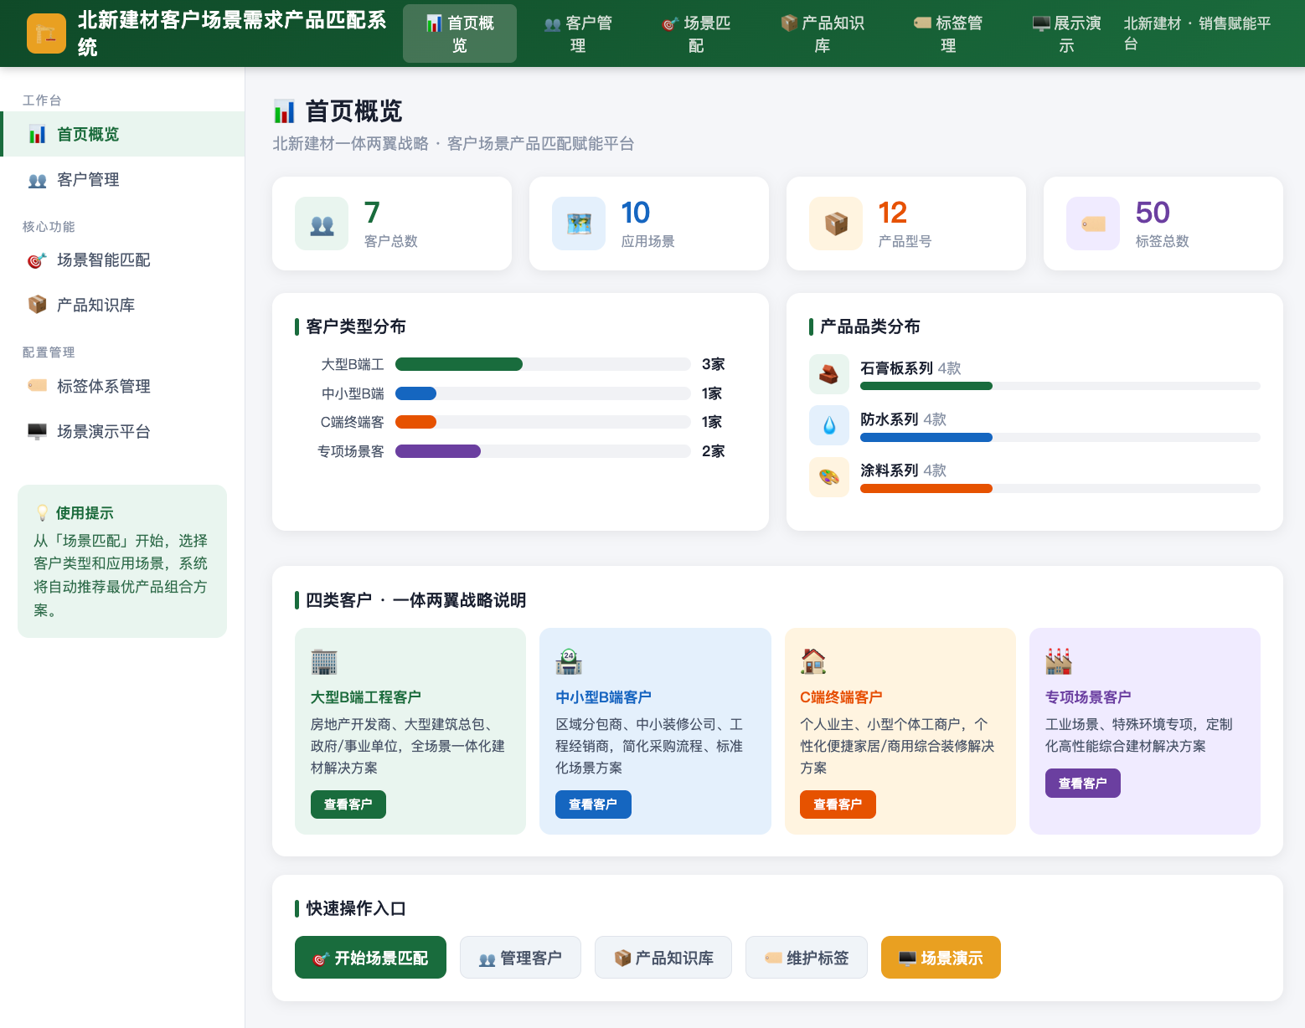Viewport: 1305px width, 1028px height.
Task: Go to 产品知识库 in sidebar
Action: coord(122,305)
